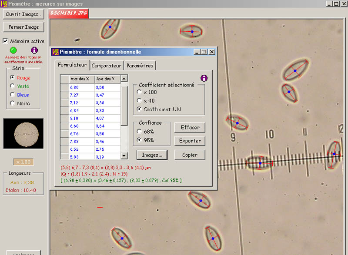The width and height of the screenshot is (348, 255).
Task: Select the Bleue series radio button
Action: [x=12, y=95]
